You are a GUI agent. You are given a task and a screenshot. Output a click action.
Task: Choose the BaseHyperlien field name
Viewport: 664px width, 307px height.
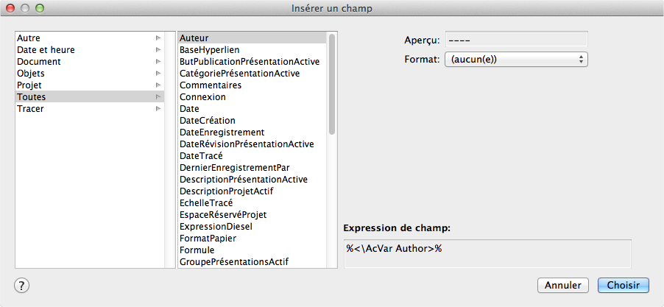pos(210,49)
